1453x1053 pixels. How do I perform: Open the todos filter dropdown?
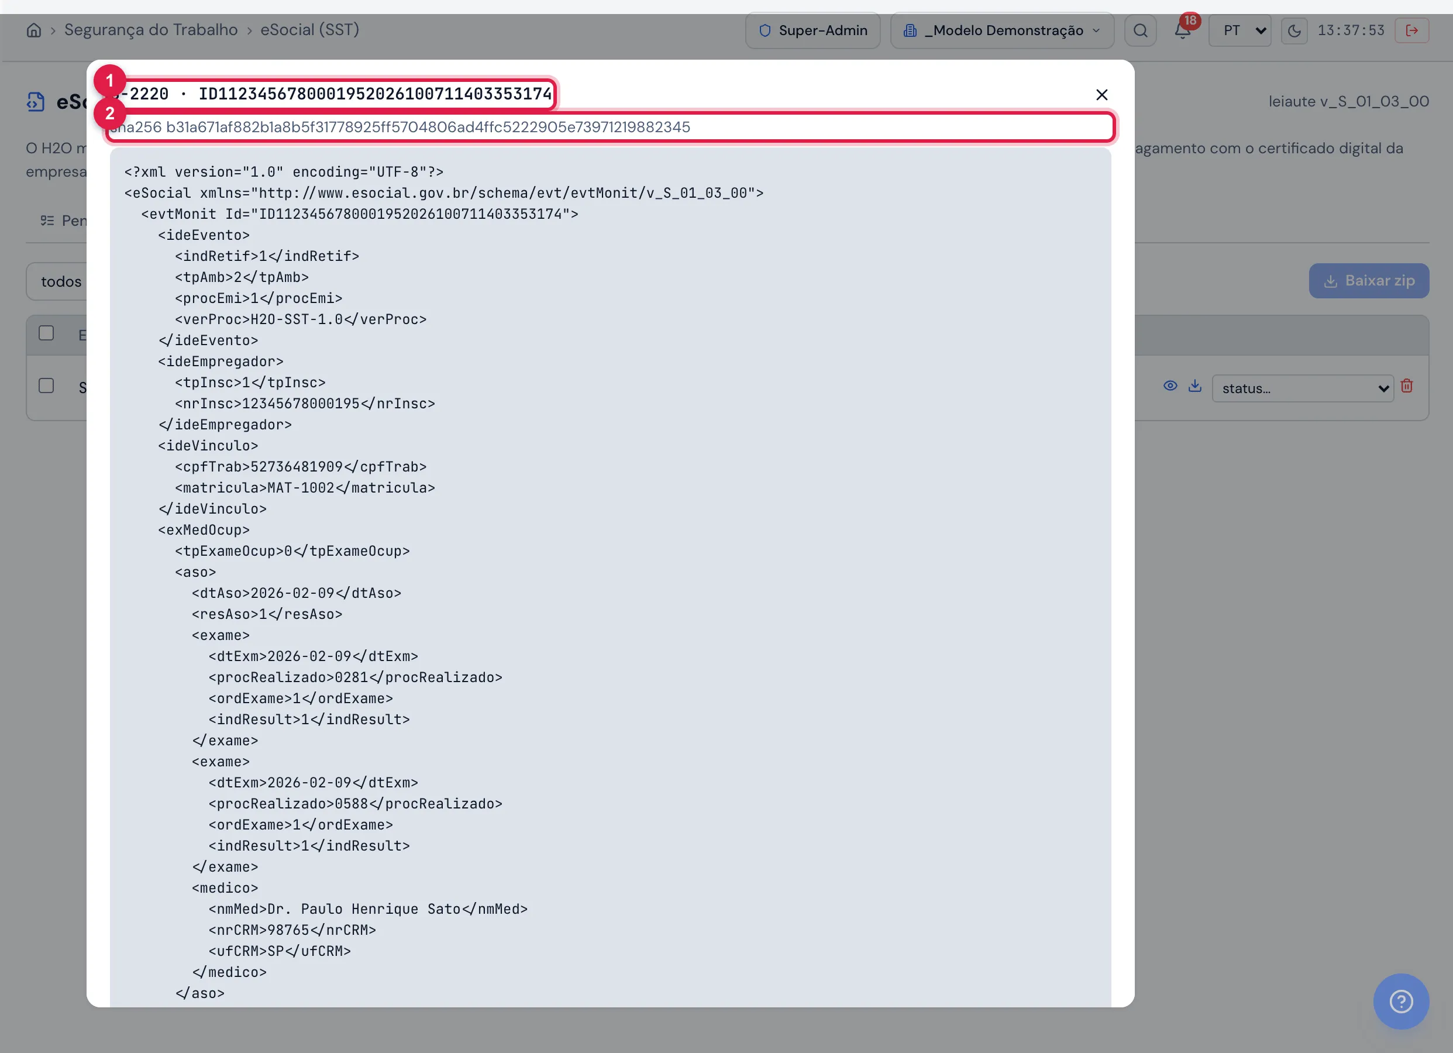click(x=56, y=281)
